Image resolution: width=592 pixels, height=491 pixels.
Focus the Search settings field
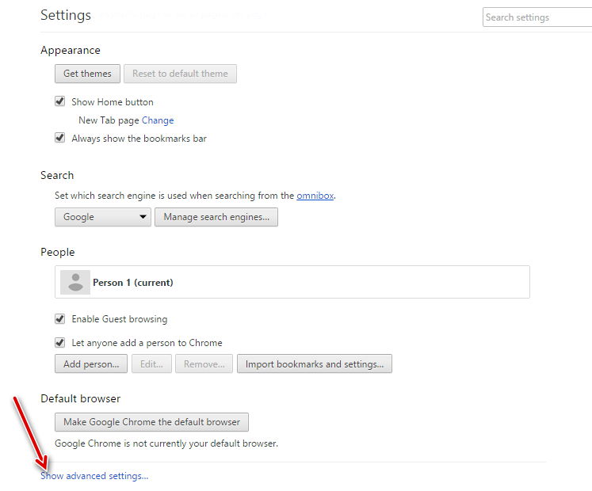click(536, 17)
